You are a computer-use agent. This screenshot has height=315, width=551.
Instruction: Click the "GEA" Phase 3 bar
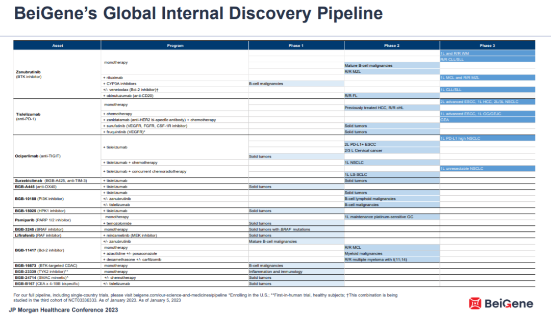coord(487,120)
